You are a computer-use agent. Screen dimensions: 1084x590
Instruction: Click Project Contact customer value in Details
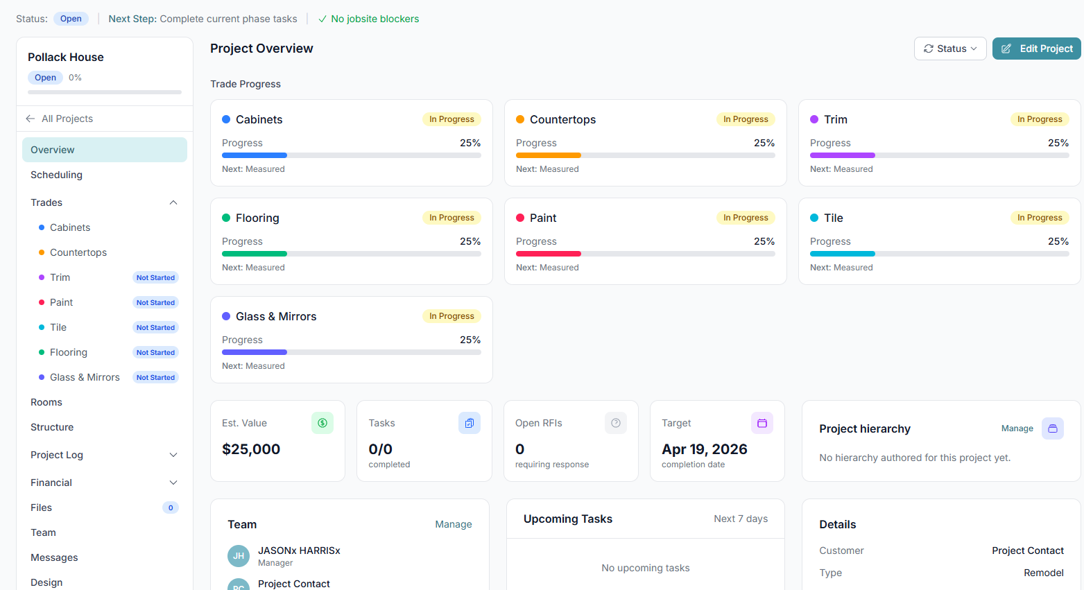coord(1028,550)
